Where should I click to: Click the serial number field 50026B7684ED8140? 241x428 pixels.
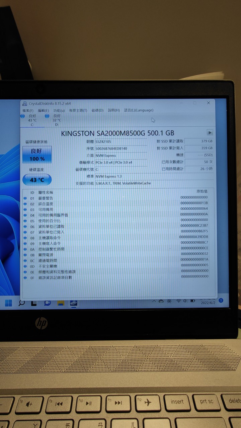(x=121, y=148)
